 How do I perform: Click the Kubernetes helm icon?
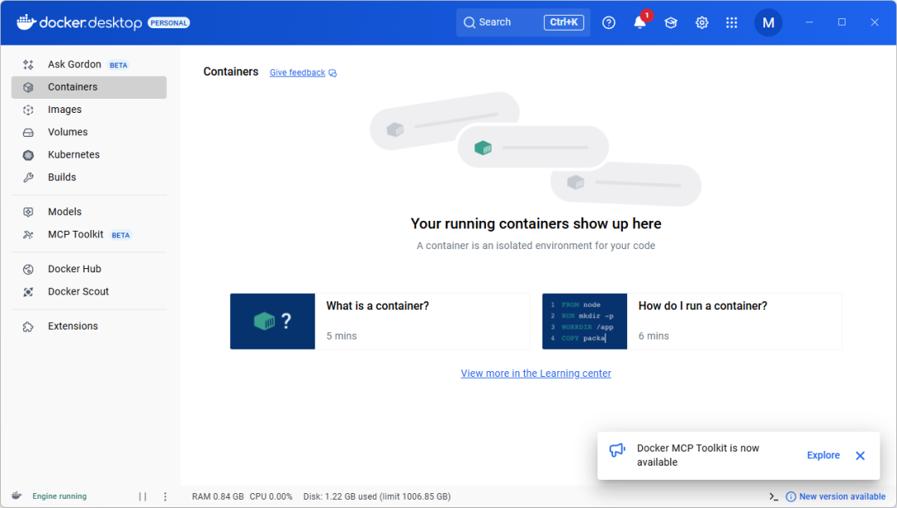coord(28,155)
